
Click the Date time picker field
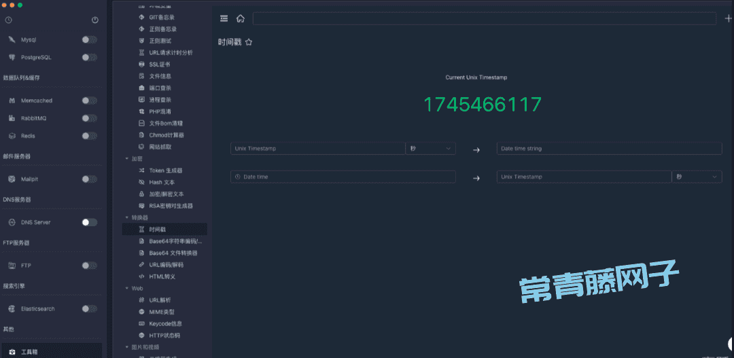[343, 177]
